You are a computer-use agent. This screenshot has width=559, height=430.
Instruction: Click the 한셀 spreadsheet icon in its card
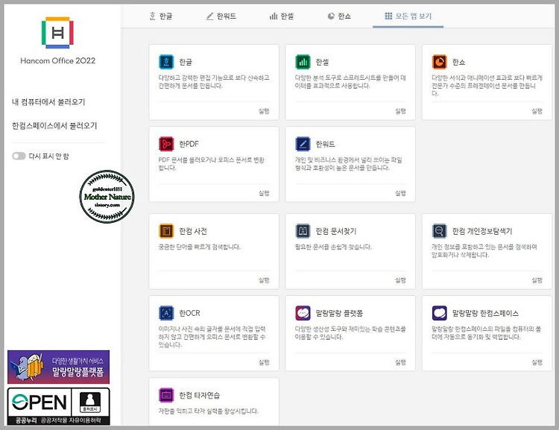click(x=303, y=62)
